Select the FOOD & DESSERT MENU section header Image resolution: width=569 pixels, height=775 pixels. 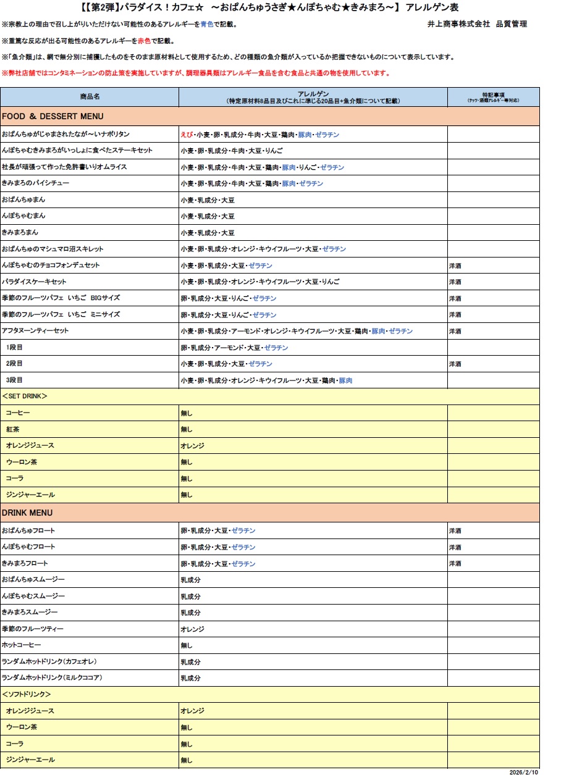[53, 116]
